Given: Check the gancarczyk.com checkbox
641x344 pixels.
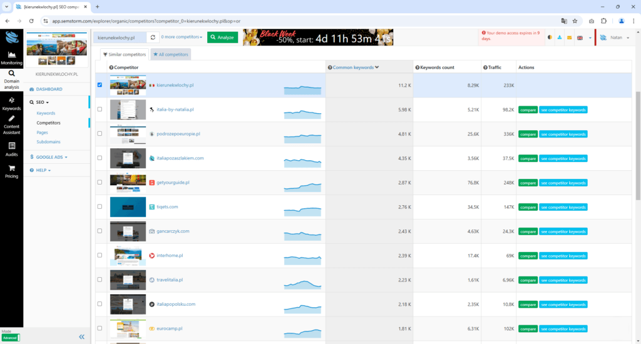Looking at the screenshot, I should pyautogui.click(x=100, y=231).
